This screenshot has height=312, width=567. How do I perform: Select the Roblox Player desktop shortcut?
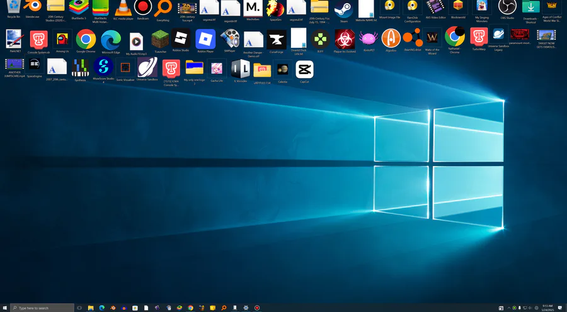[205, 40]
